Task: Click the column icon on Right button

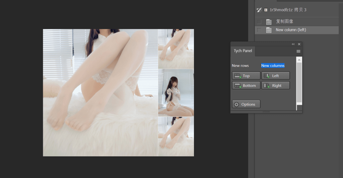Action: [x=267, y=85]
